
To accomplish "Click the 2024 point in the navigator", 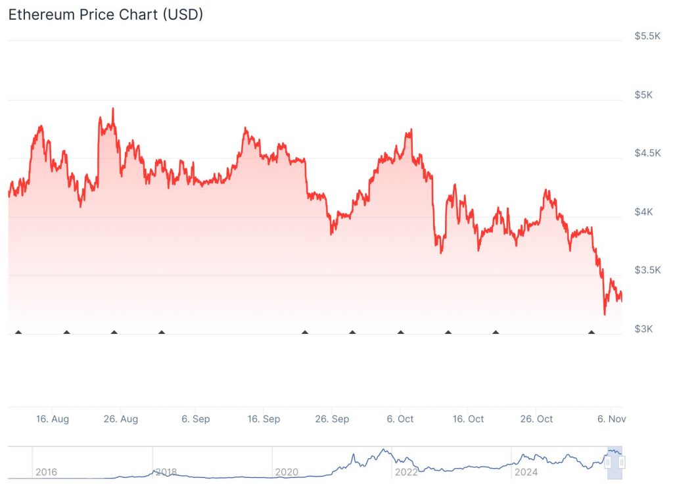I will [x=526, y=472].
